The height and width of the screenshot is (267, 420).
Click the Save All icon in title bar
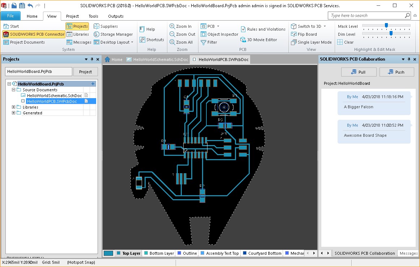pyautogui.click(x=22, y=5)
